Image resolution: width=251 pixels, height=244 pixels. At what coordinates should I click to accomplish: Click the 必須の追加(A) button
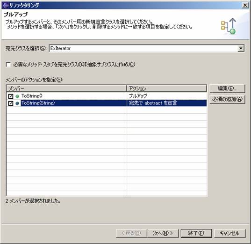[227, 99]
